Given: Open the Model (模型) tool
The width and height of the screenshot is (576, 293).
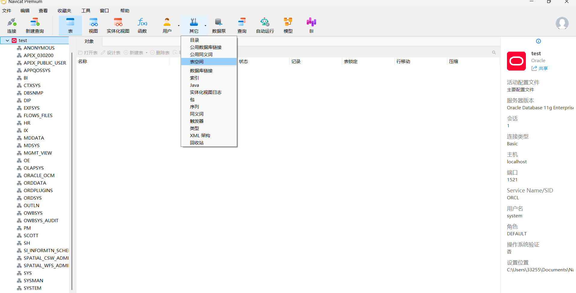Looking at the screenshot, I should [x=288, y=25].
